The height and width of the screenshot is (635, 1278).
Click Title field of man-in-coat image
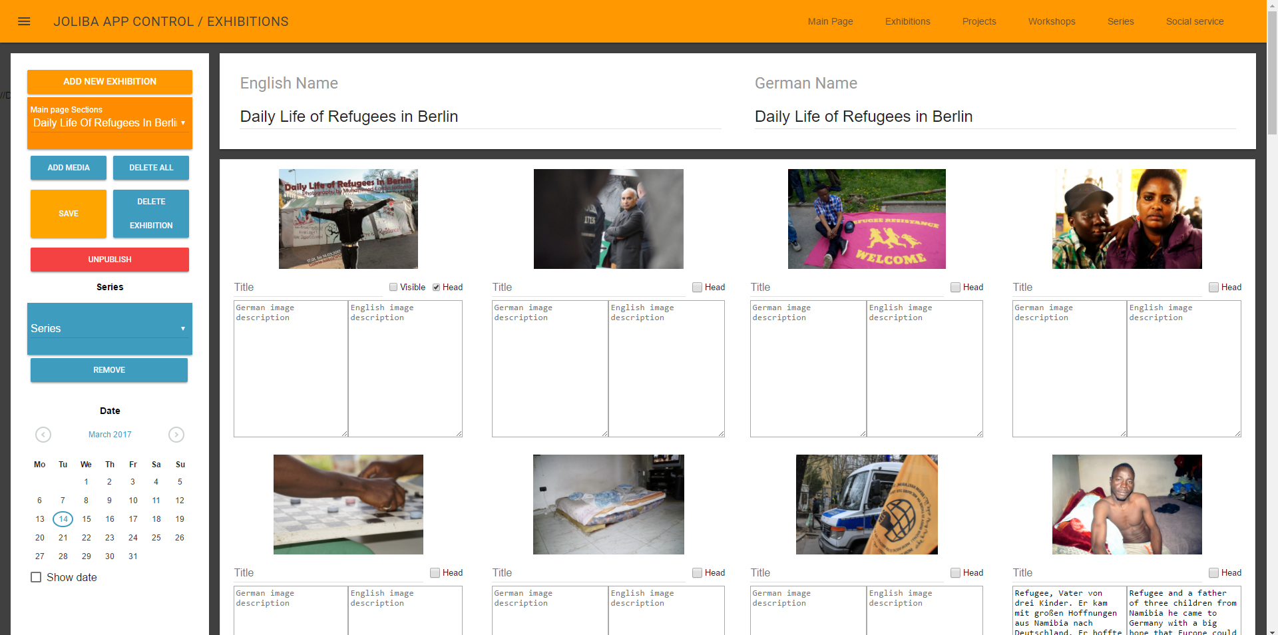tap(589, 288)
